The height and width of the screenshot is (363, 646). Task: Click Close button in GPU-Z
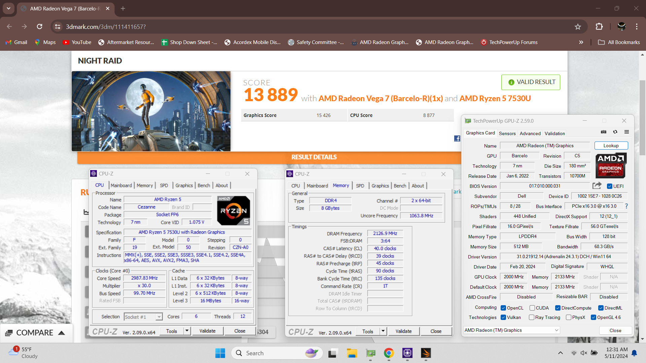pos(615,330)
